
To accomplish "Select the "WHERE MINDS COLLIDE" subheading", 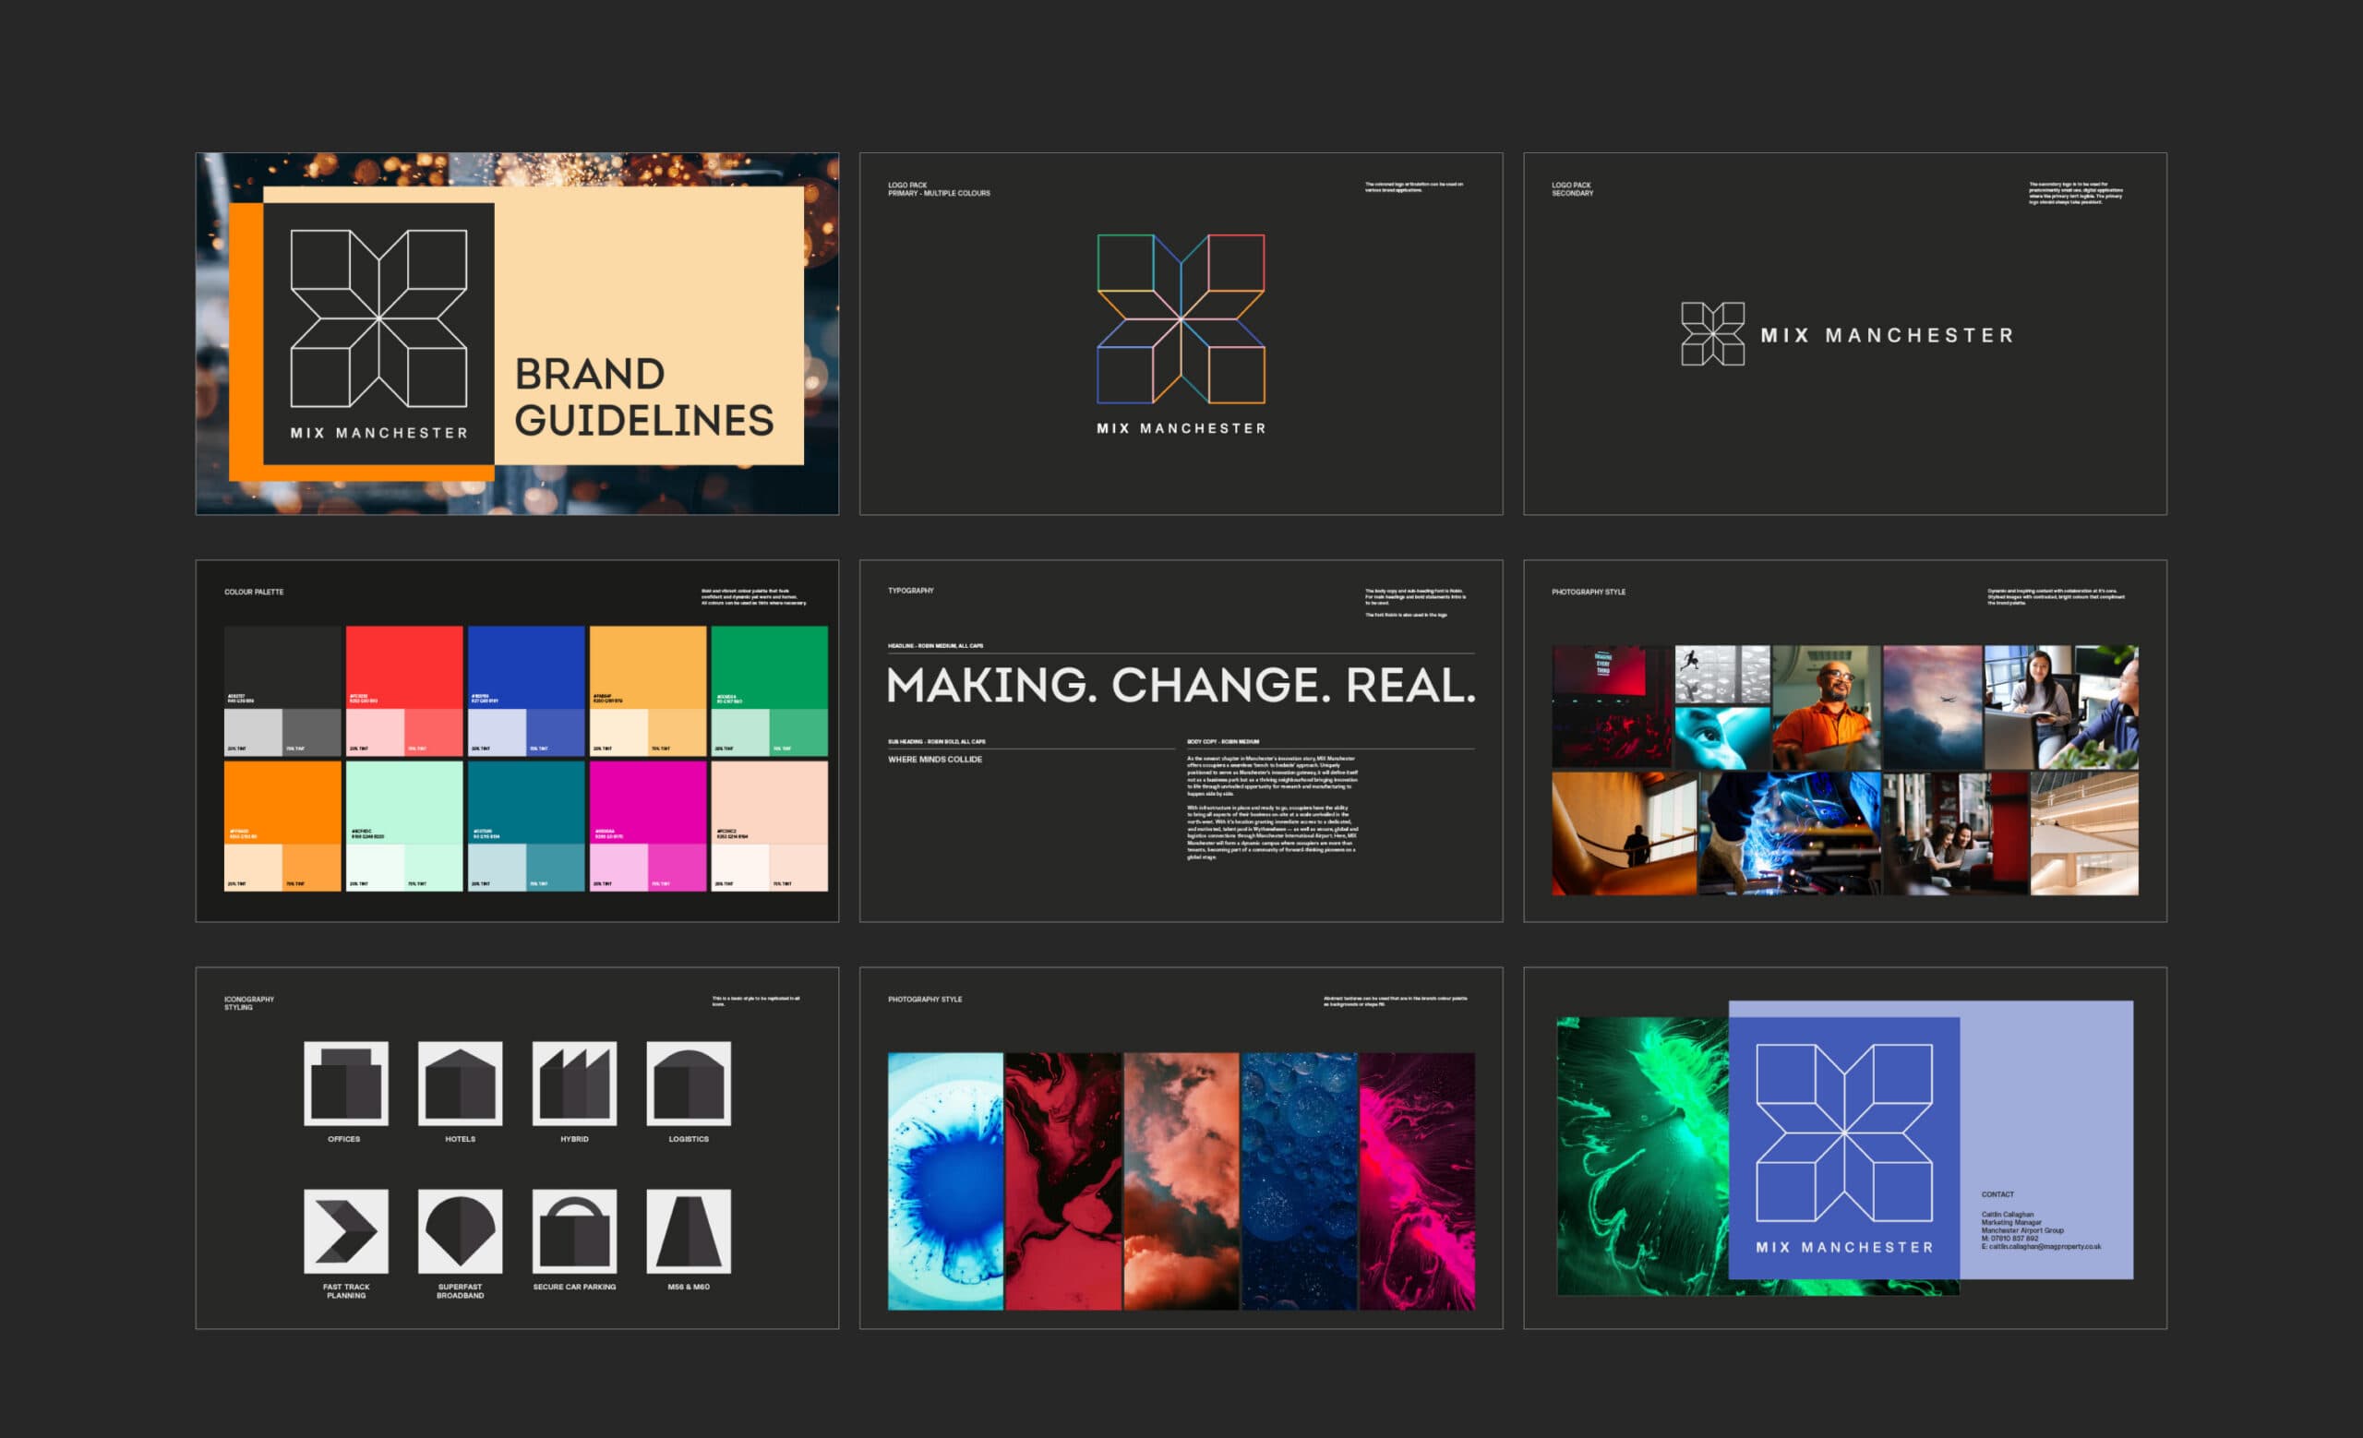I will 935,760.
